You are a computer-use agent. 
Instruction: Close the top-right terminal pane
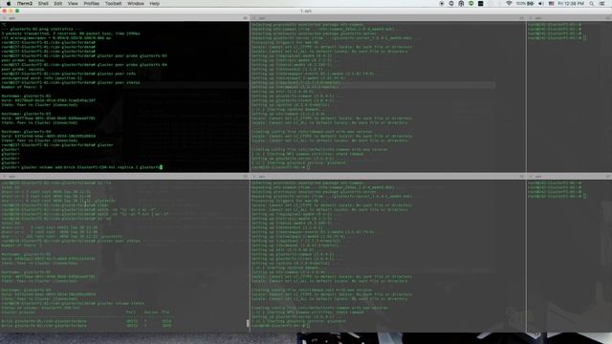530,18
